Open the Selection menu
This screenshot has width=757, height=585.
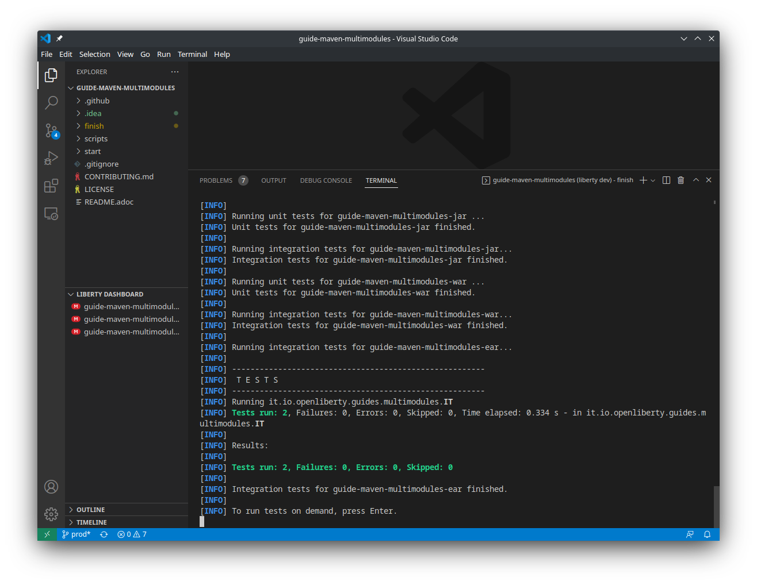coord(94,55)
